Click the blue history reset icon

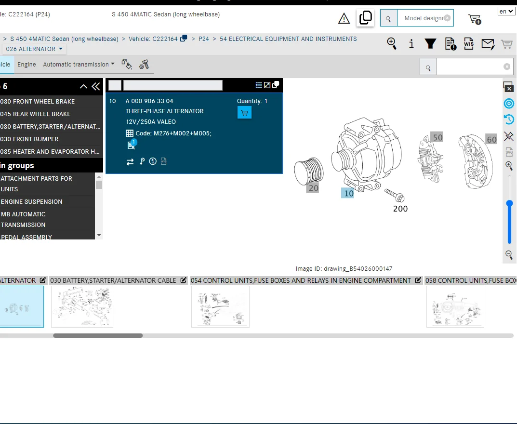click(509, 119)
